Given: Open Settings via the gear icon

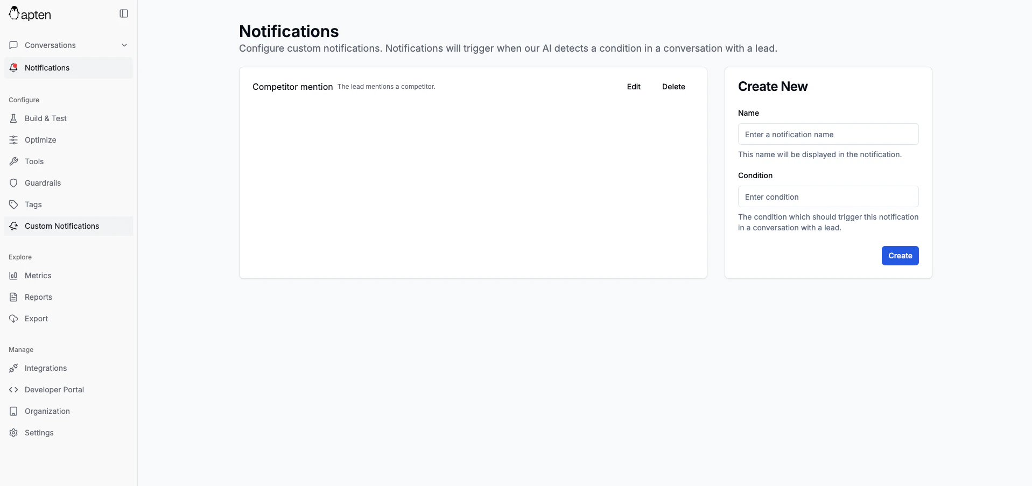Looking at the screenshot, I should (x=12, y=432).
